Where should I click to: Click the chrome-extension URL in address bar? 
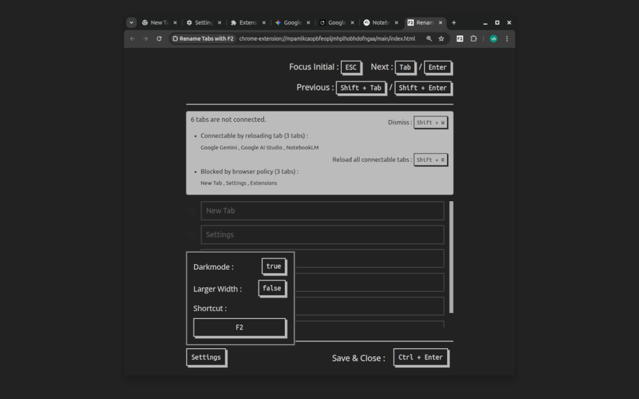pyautogui.click(x=327, y=38)
